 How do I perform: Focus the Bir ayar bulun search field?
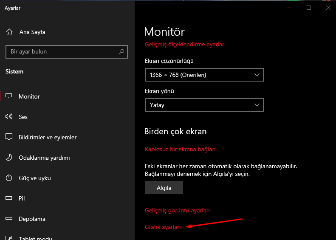coord(62,52)
